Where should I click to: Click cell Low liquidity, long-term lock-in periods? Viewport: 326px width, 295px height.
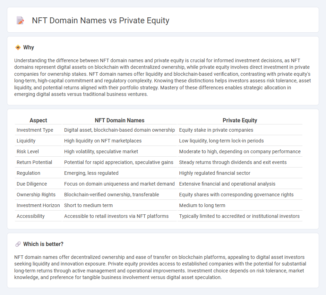(x=240, y=141)
